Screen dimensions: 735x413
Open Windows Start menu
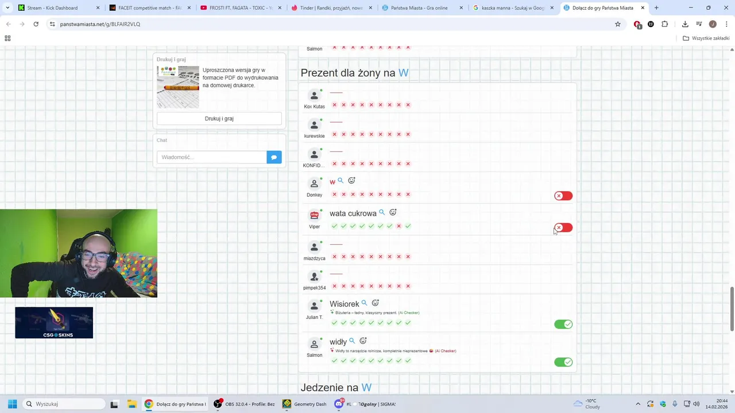pyautogui.click(x=12, y=404)
